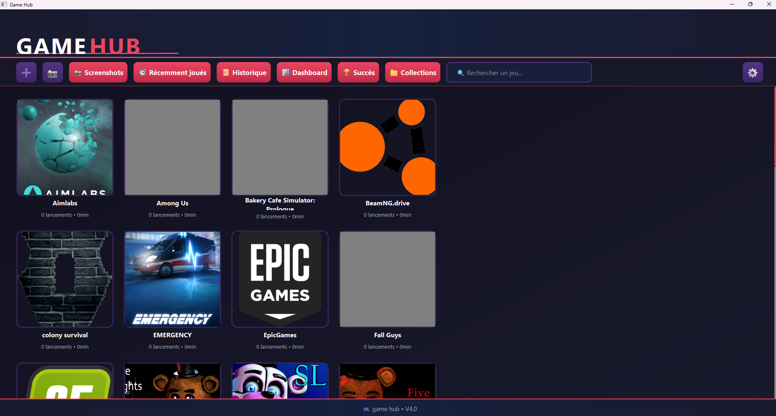Select the Among Us placeholder cover
Viewport: 776px width, 416px height.
[x=172, y=147]
